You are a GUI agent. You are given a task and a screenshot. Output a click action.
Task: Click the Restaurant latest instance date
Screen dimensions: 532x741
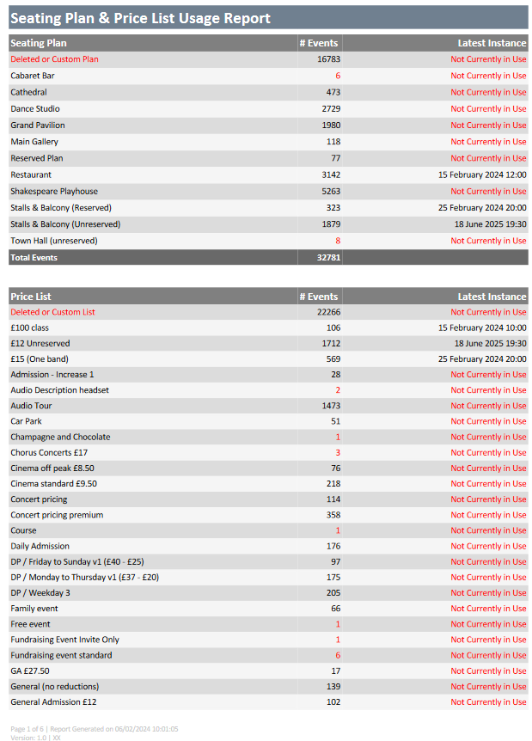482,175
